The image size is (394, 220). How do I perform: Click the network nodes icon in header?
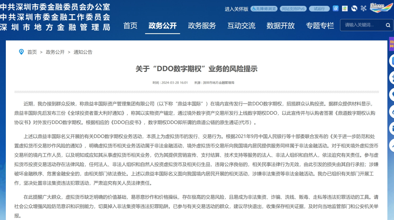coord(364,8)
